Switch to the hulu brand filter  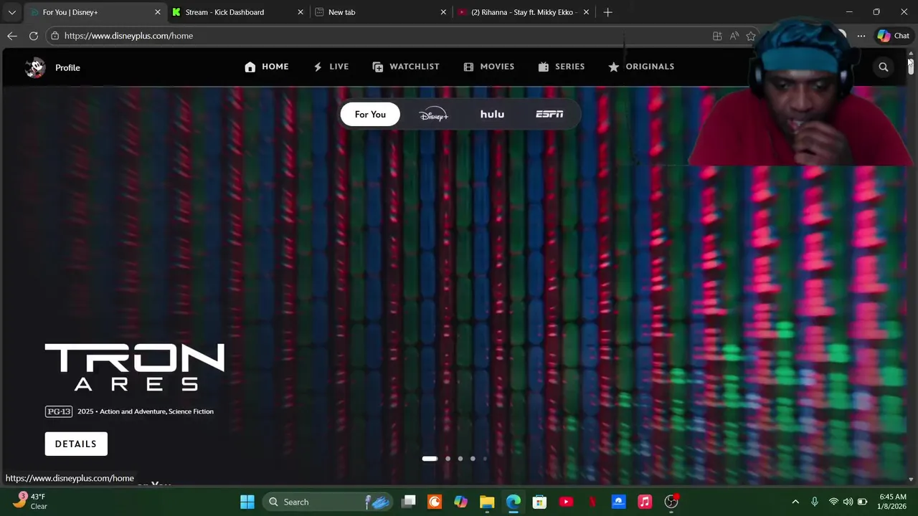tap(492, 115)
